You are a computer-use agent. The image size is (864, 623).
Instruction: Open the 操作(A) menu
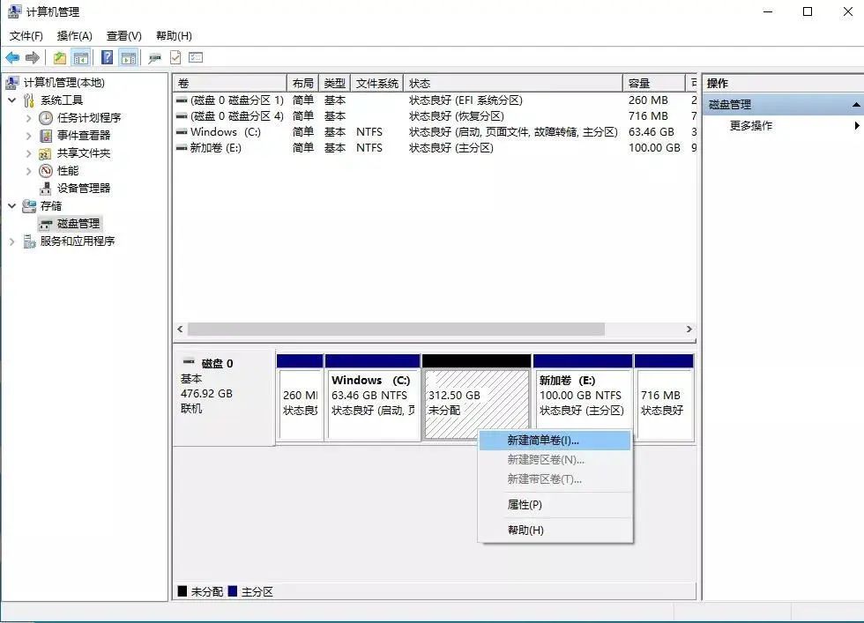coord(74,36)
